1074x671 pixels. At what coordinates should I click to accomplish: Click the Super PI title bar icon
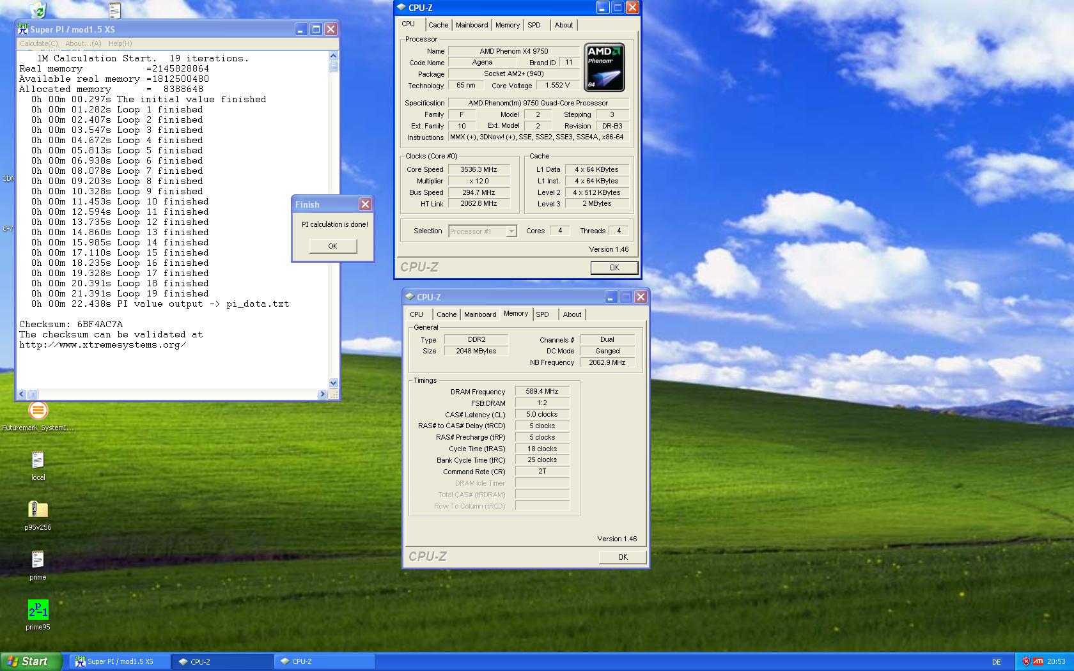(23, 29)
